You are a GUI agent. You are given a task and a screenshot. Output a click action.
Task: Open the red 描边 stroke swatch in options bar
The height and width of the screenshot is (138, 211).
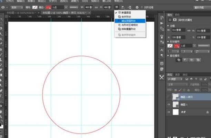tap(48, 7)
